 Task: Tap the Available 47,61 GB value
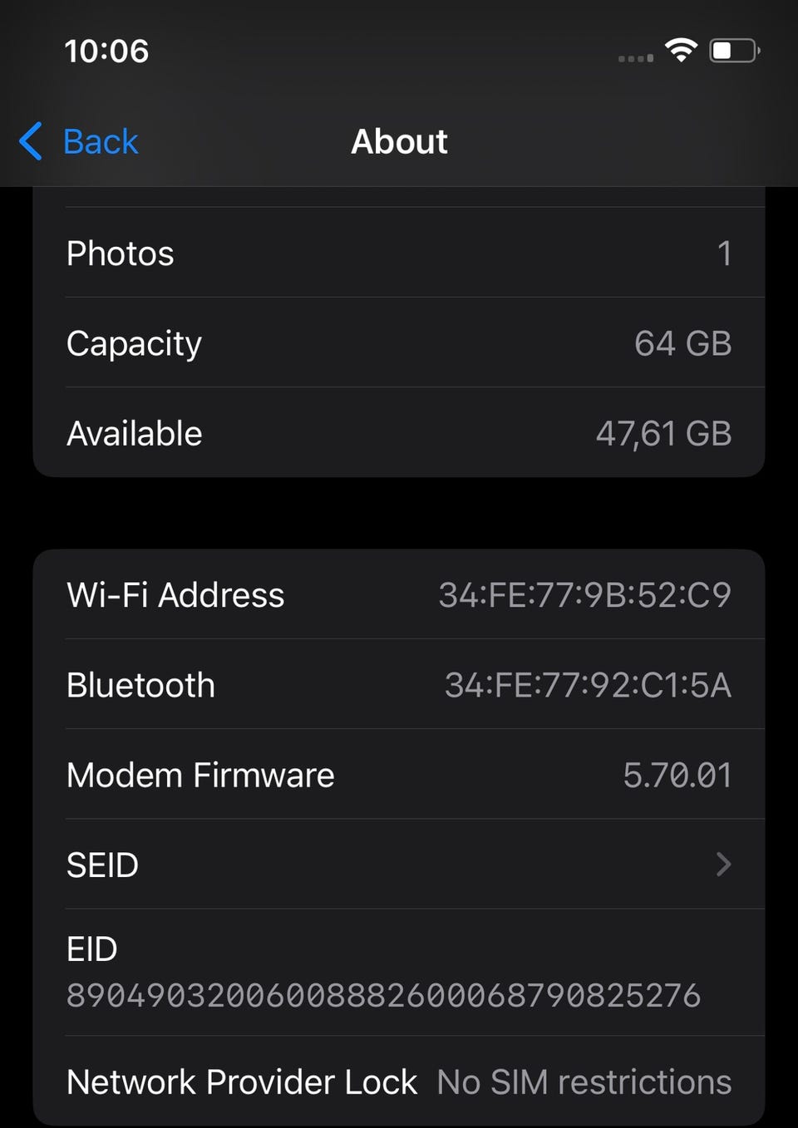(663, 433)
